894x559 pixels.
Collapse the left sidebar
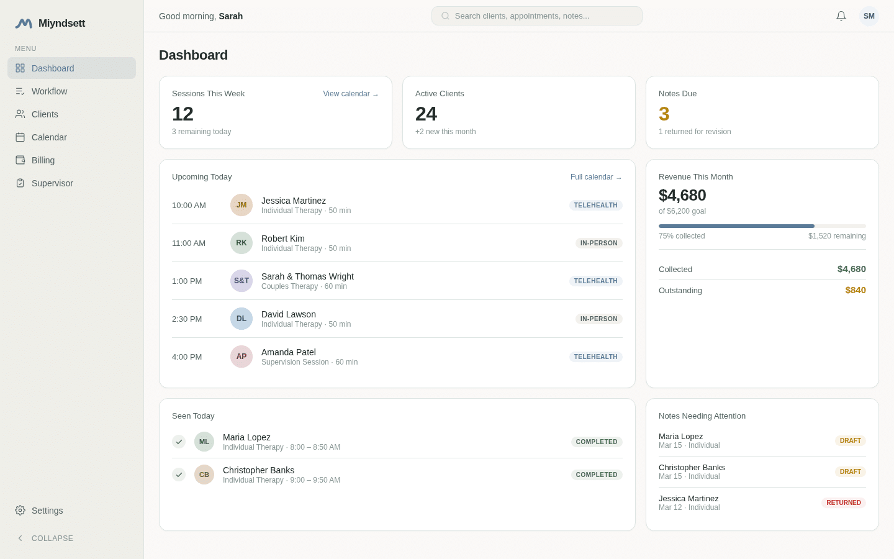45,539
